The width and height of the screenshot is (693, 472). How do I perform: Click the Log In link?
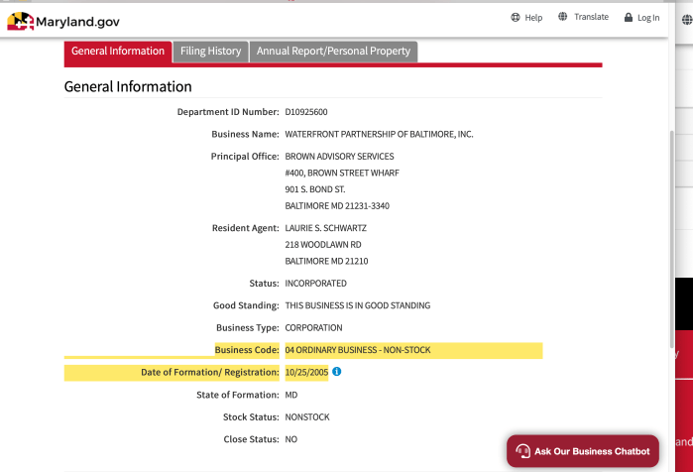pyautogui.click(x=648, y=18)
